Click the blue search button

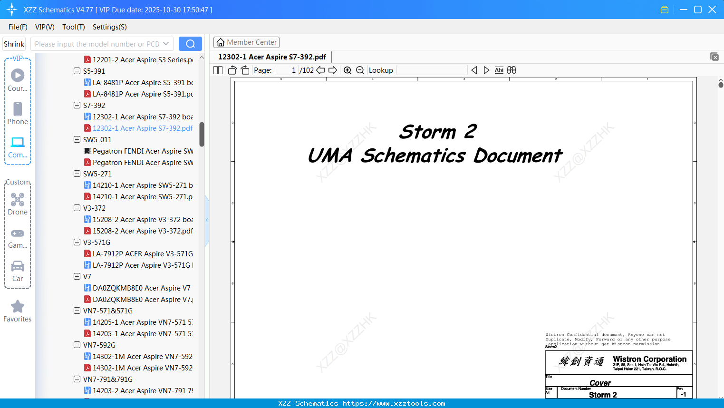click(x=190, y=44)
